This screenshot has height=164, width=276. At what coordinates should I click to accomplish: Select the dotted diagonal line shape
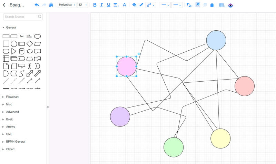click(x=14, y=81)
